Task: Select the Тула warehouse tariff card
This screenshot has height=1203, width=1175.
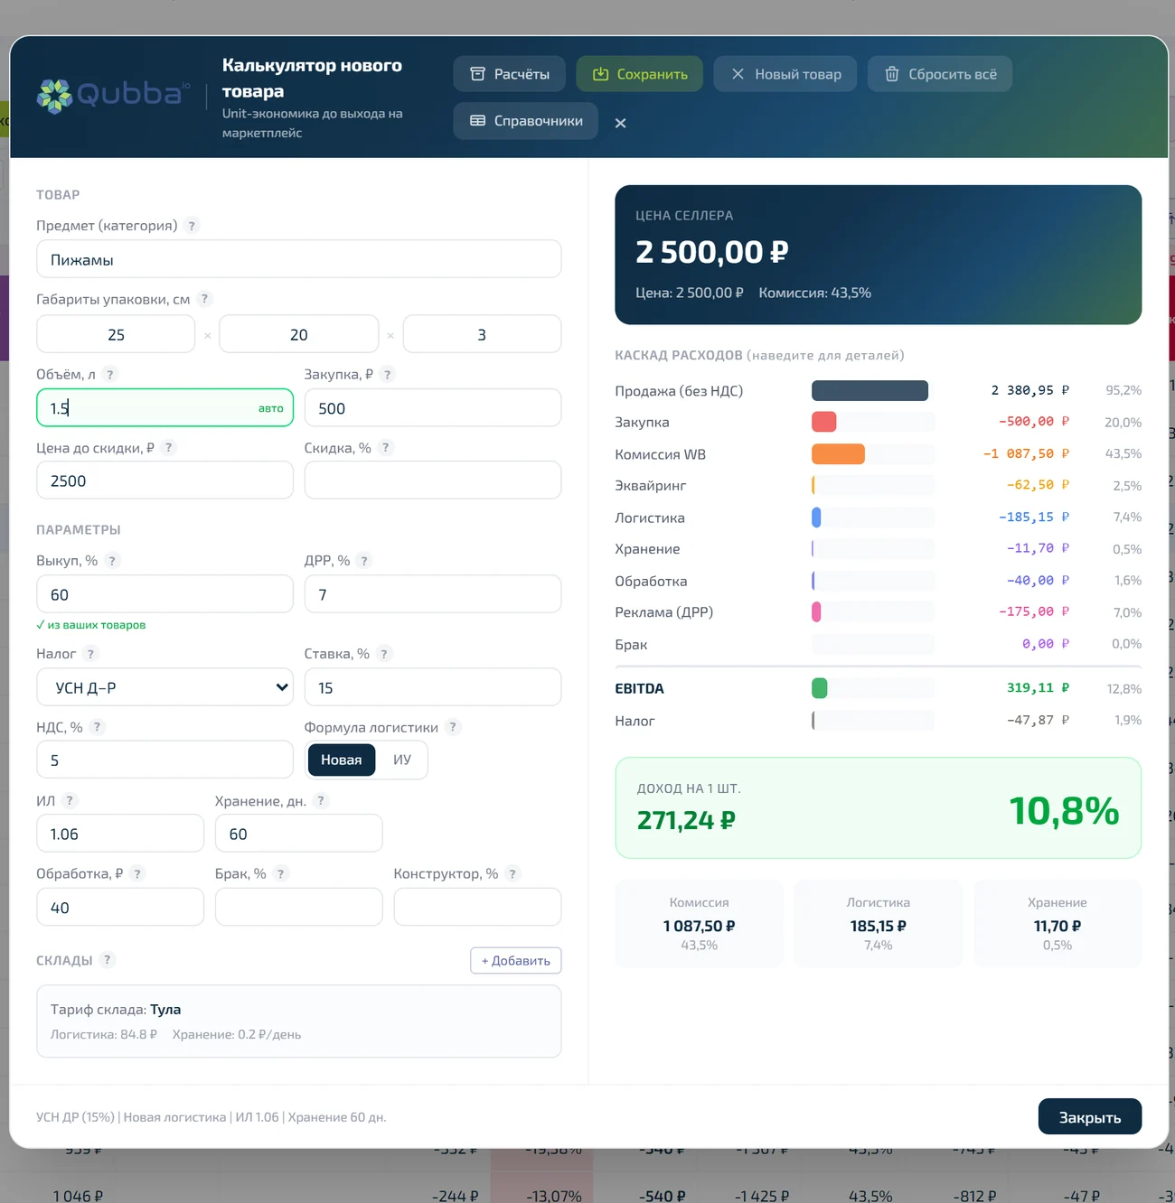Action: [298, 1021]
